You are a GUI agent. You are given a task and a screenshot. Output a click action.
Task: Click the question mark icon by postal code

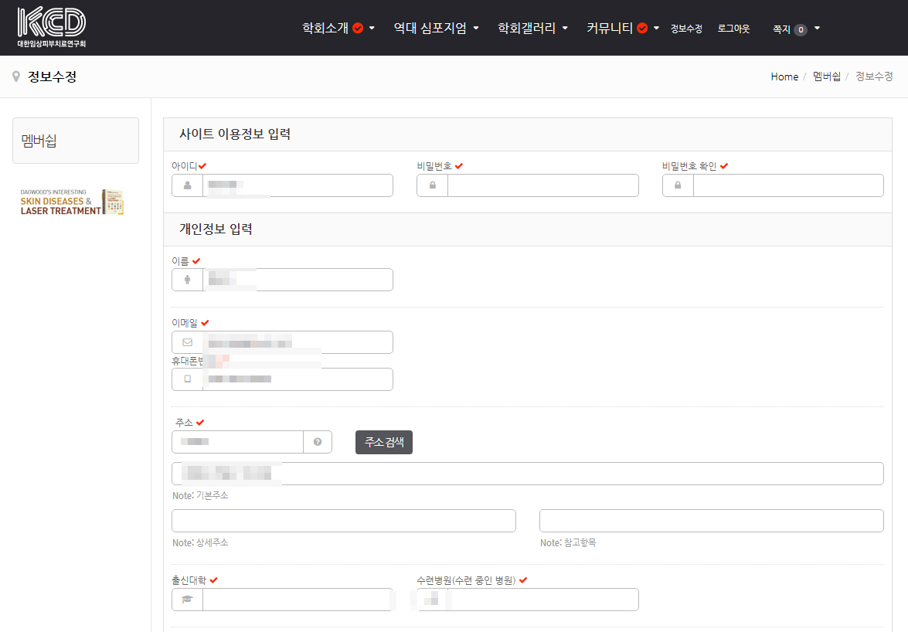pos(318,442)
